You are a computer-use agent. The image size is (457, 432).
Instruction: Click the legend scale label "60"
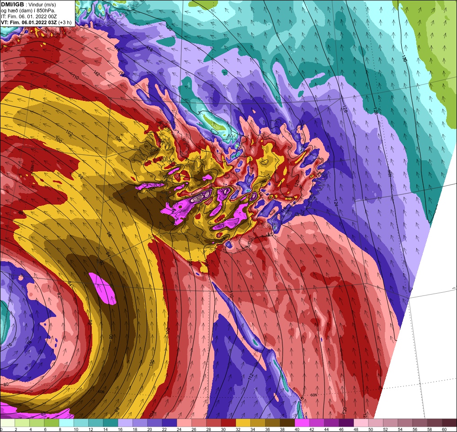(x=444, y=429)
